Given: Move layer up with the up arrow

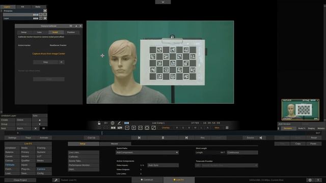Looking at the screenshot, I should (x=40, y=120).
